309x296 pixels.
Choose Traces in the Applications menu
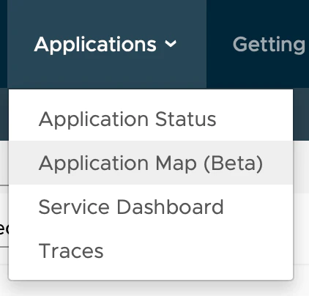151,251
